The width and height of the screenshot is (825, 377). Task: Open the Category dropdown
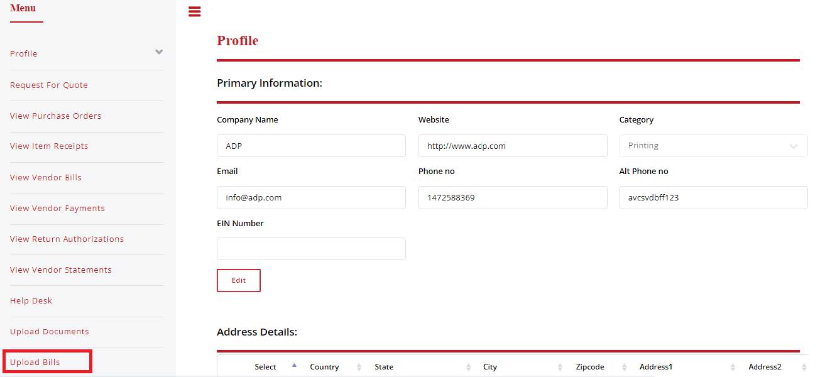713,146
